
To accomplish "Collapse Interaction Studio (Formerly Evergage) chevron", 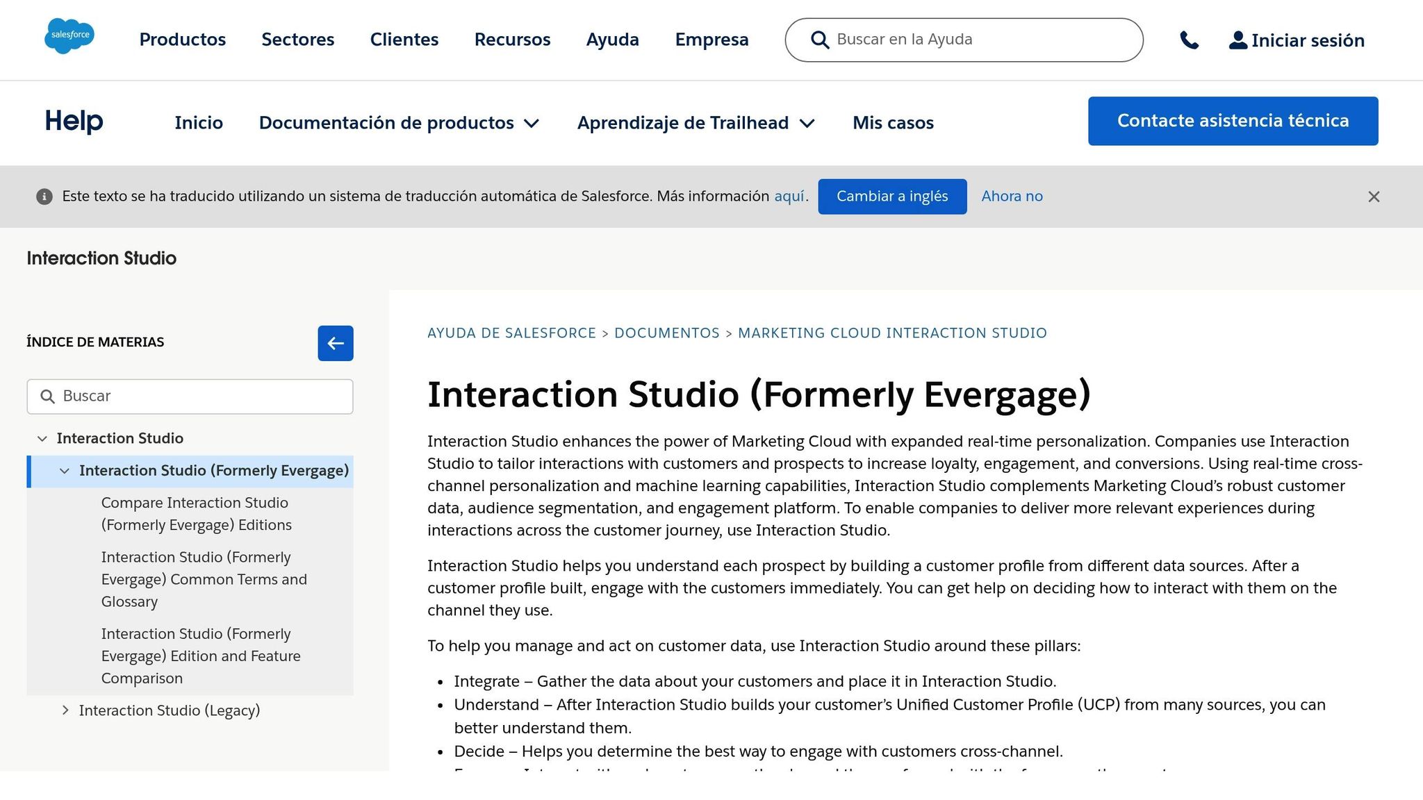I will [65, 471].
